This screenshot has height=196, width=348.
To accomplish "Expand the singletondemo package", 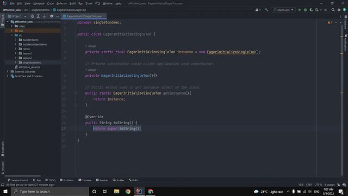I will [16, 63].
